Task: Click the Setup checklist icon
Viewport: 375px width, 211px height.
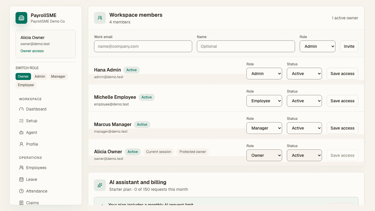Action: tap(21, 121)
